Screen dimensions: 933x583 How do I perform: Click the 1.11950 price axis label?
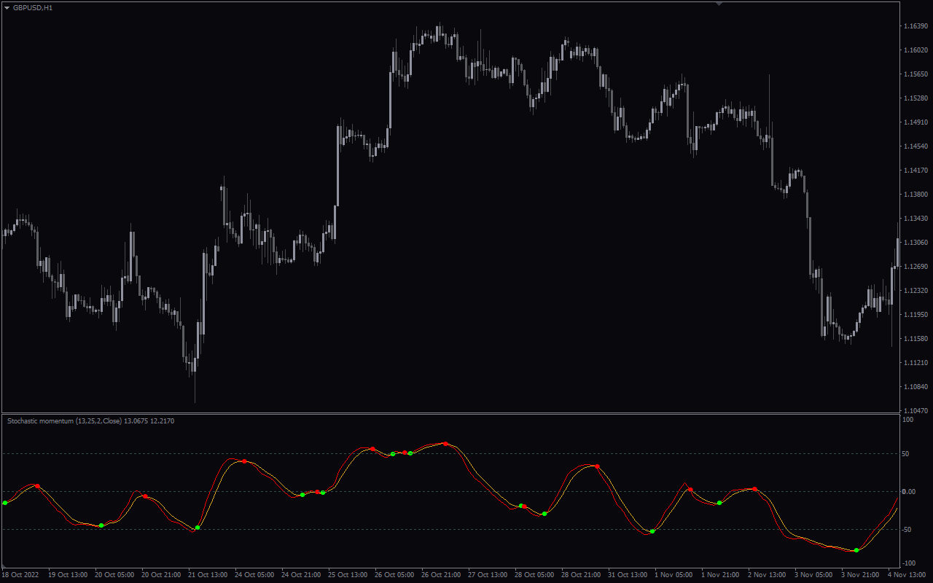click(x=915, y=315)
